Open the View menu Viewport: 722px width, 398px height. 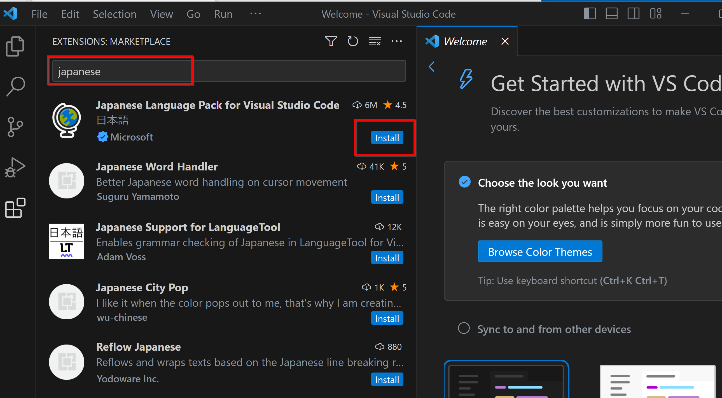[x=162, y=14]
